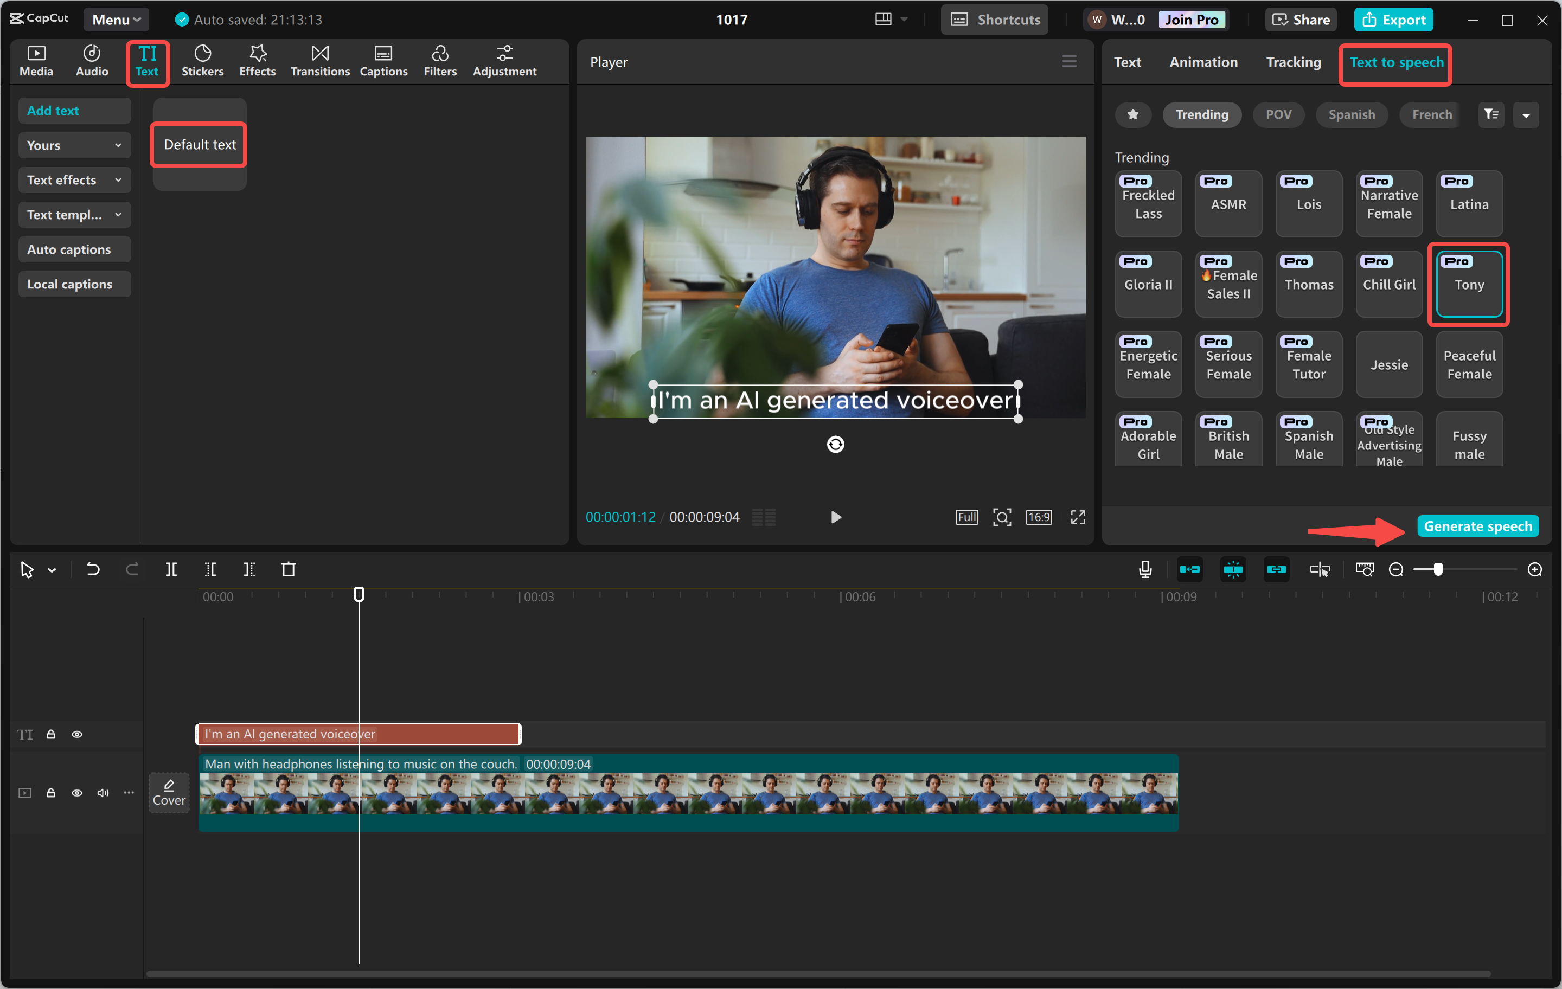This screenshot has height=989, width=1562.
Task: Click the rotate handle below text box
Action: 835,444
